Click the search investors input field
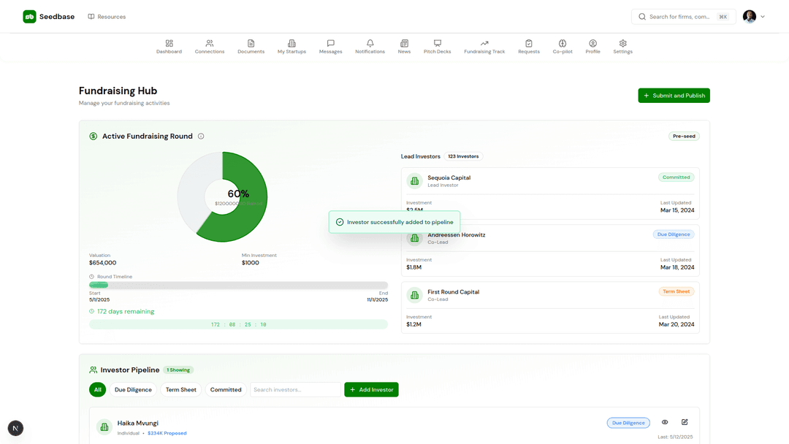The height and width of the screenshot is (444, 789). click(295, 389)
